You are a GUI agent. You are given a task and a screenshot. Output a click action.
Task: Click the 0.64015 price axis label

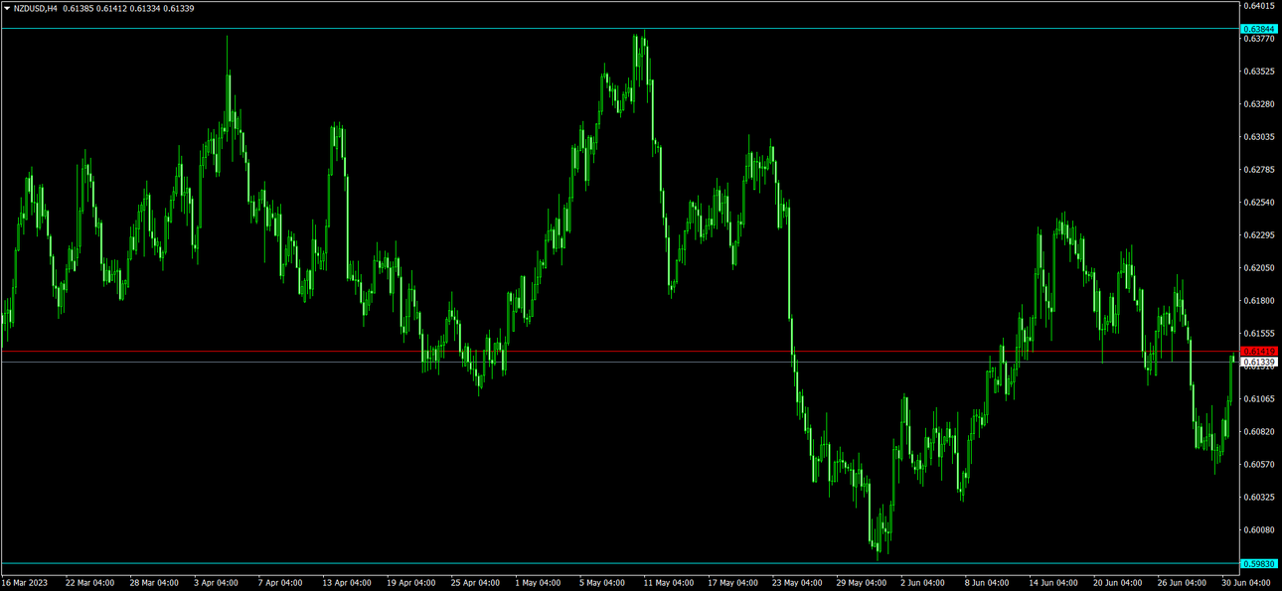pos(1259,6)
